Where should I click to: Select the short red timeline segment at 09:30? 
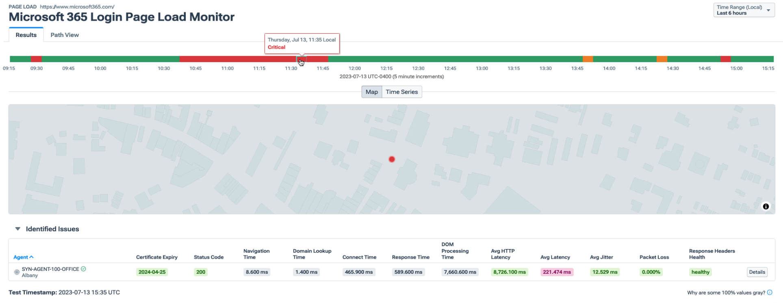[36, 59]
